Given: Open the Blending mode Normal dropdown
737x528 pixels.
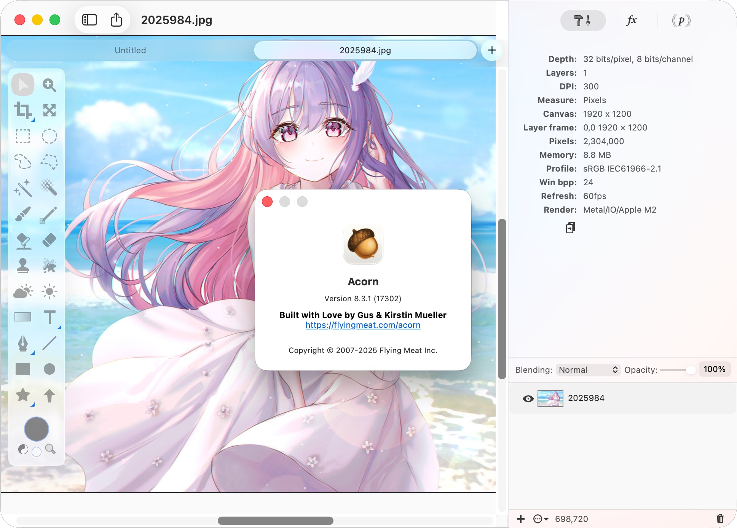Looking at the screenshot, I should pyautogui.click(x=588, y=370).
